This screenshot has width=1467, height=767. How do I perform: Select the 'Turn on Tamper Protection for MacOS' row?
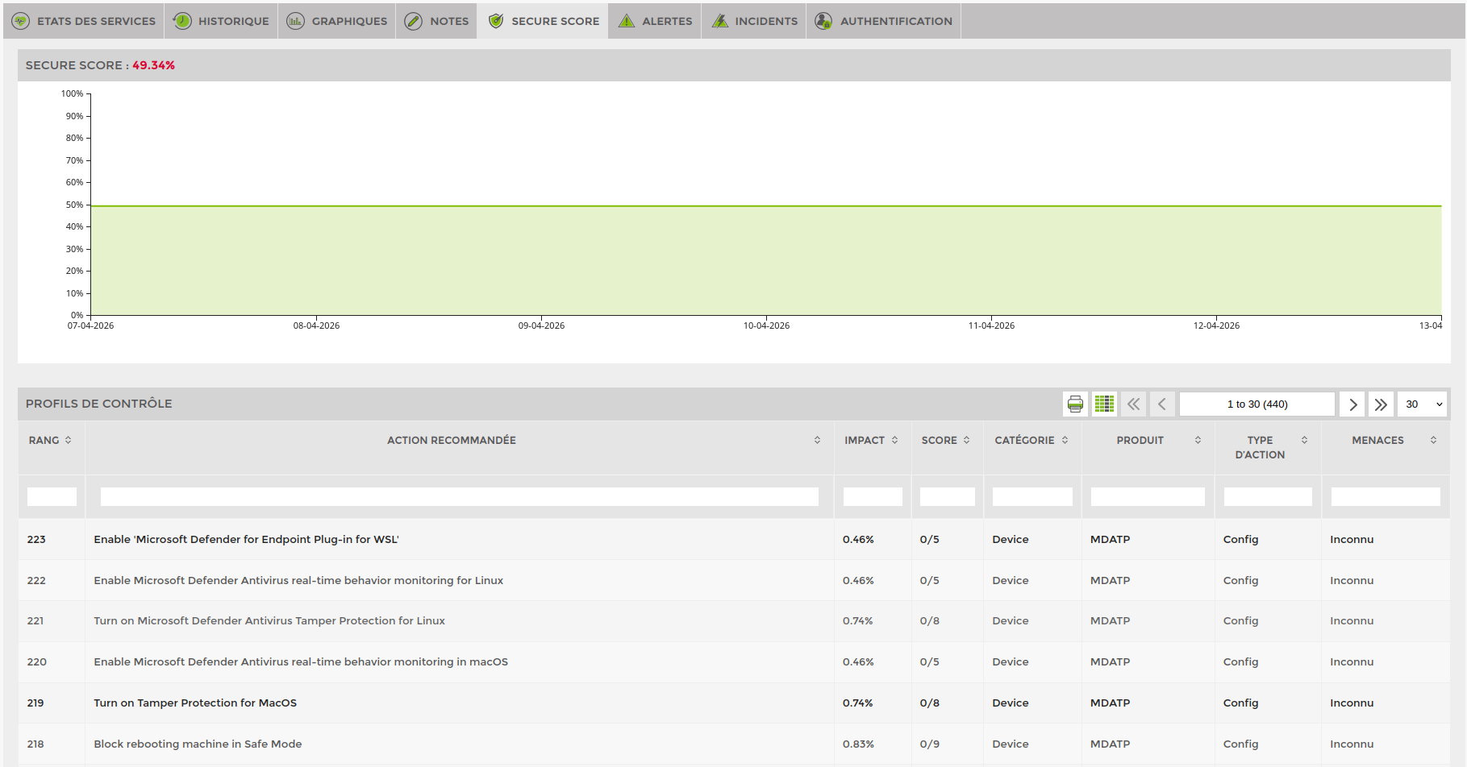click(x=195, y=703)
